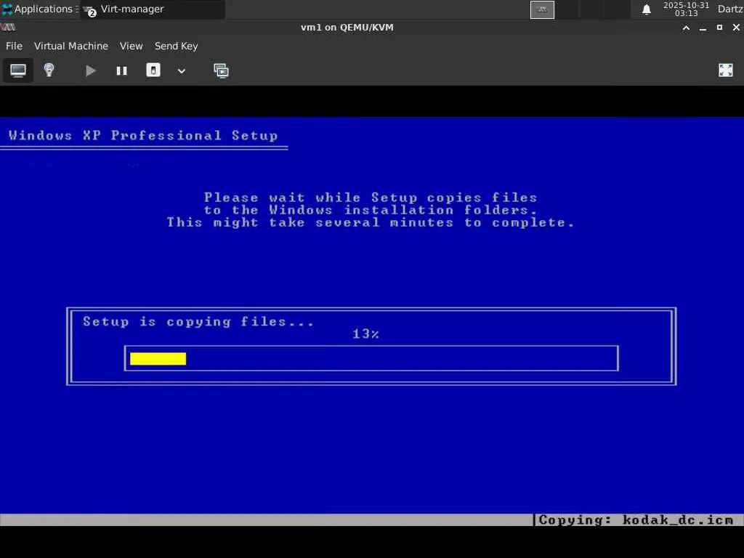Click the 13% progress text
Viewport: 744px width, 558px height.
(x=365, y=334)
